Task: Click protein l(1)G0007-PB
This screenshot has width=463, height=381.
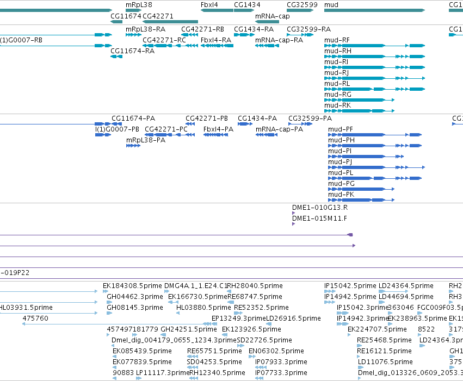Action: point(117,129)
